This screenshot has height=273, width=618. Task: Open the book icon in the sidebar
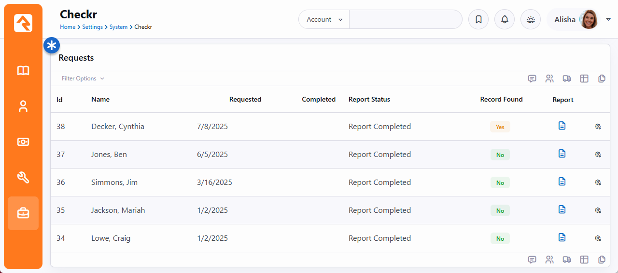pyautogui.click(x=23, y=71)
